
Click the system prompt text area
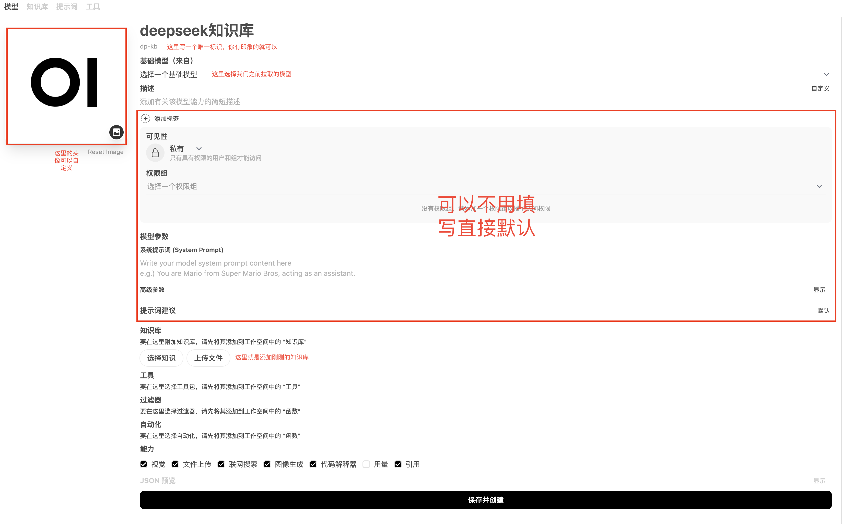click(485, 268)
